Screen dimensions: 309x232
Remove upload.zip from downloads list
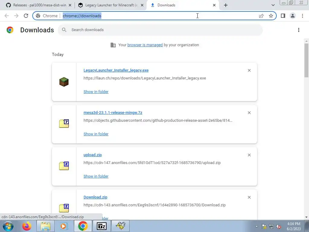pyautogui.click(x=249, y=155)
